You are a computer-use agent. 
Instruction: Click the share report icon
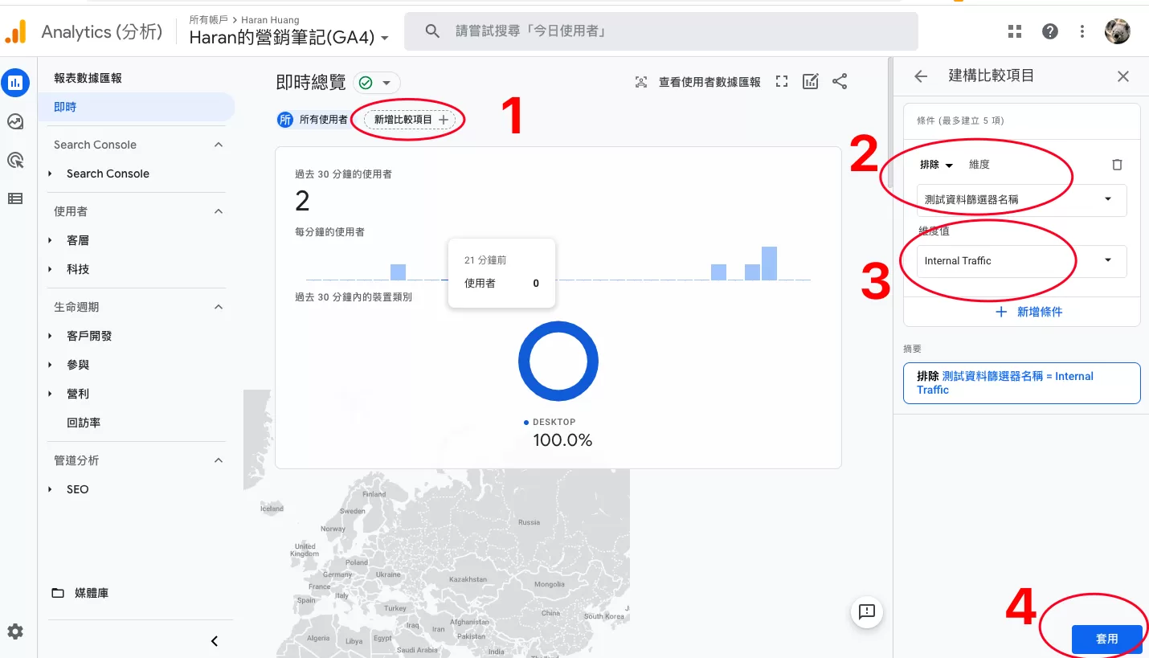pyautogui.click(x=840, y=81)
